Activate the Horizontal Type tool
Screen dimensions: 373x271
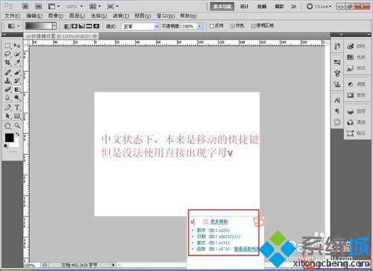(x=17, y=108)
